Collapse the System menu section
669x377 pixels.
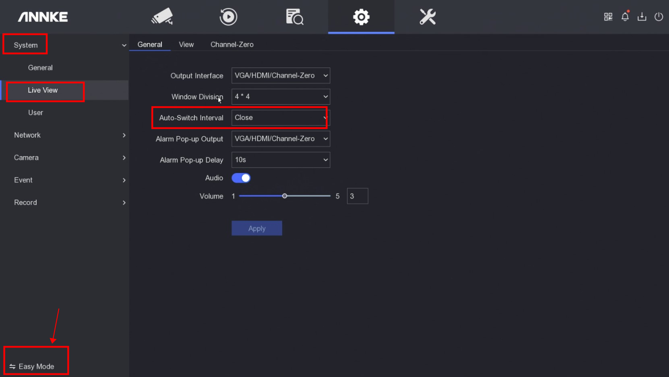coord(64,45)
